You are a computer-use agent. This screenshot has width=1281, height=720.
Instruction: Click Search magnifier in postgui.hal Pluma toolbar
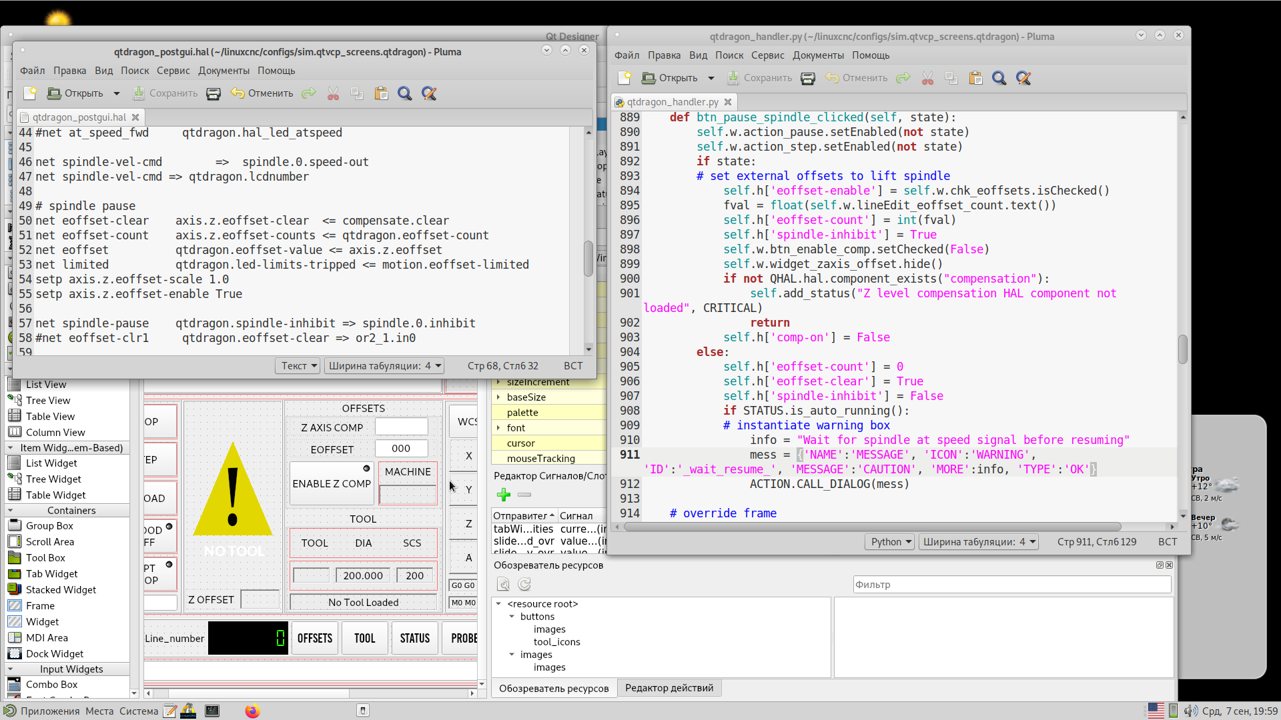(x=404, y=93)
